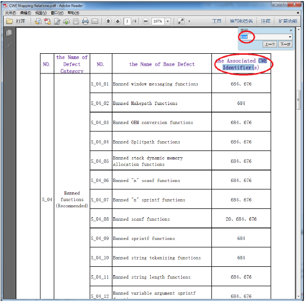Click 'Banned scanf functions' text
The height and width of the screenshot is (302, 306).
coord(141,219)
